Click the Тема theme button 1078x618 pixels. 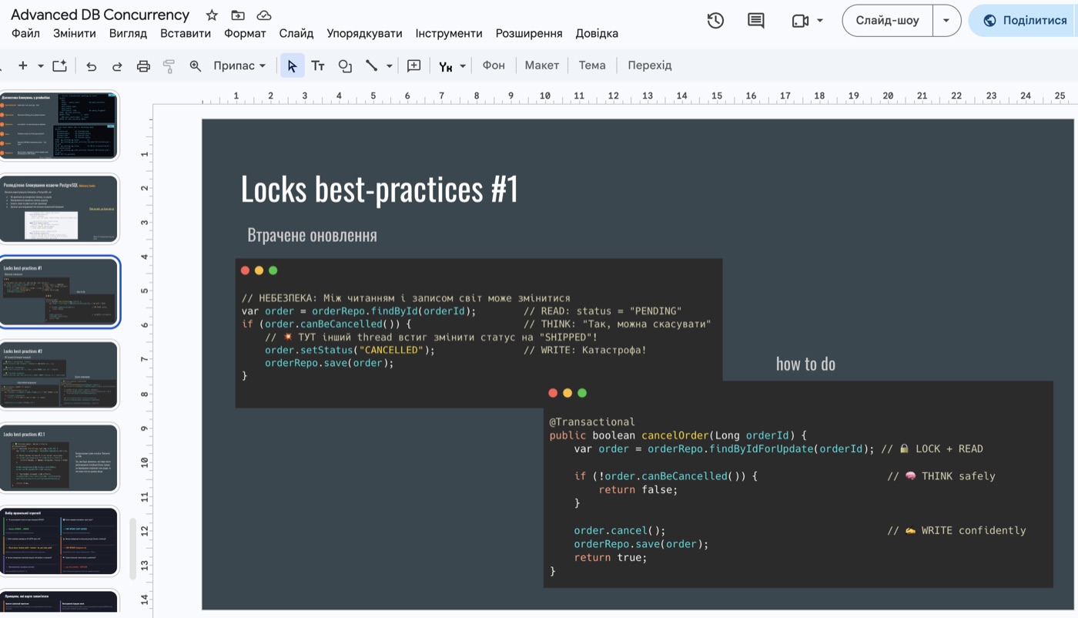tap(592, 65)
